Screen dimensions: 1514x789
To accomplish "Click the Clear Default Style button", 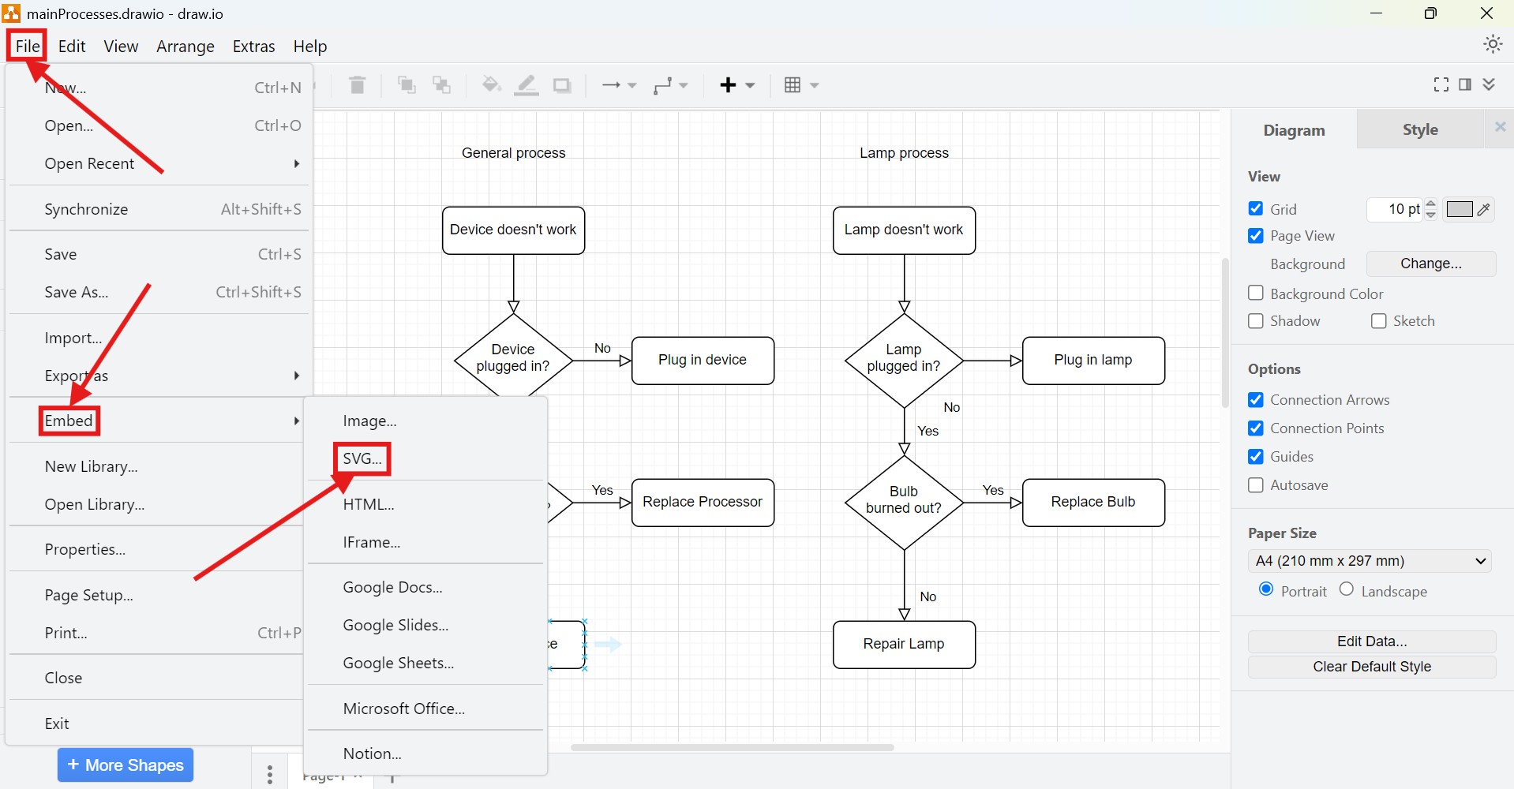I will click(1371, 667).
